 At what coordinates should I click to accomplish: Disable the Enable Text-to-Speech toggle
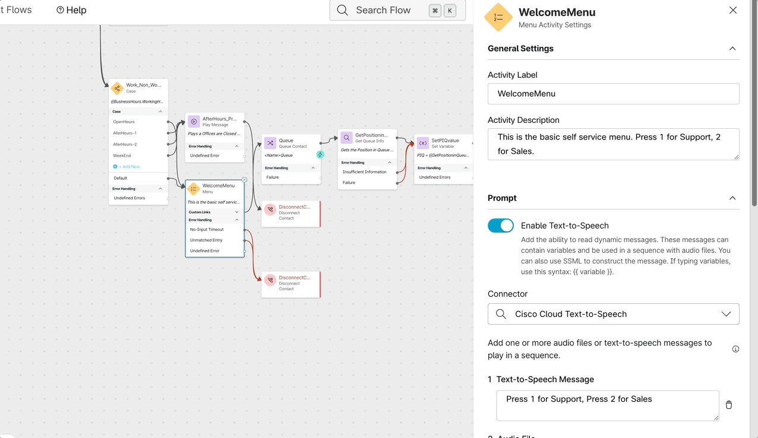click(501, 226)
